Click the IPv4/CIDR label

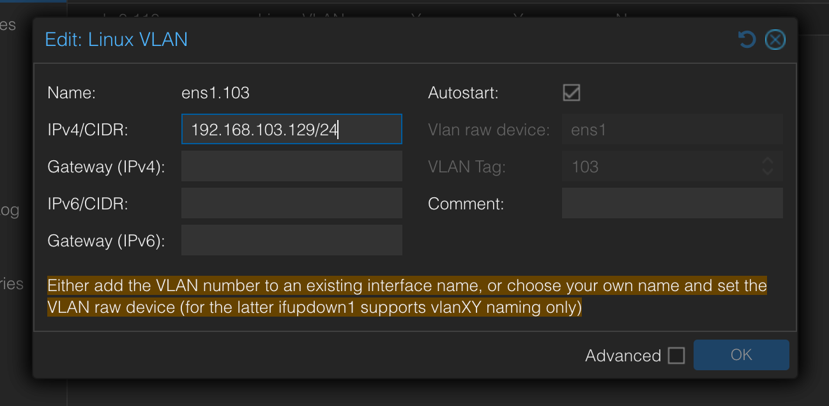point(88,130)
